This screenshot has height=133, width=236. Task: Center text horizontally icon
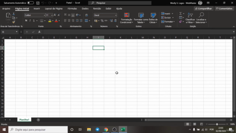pos(69,21)
